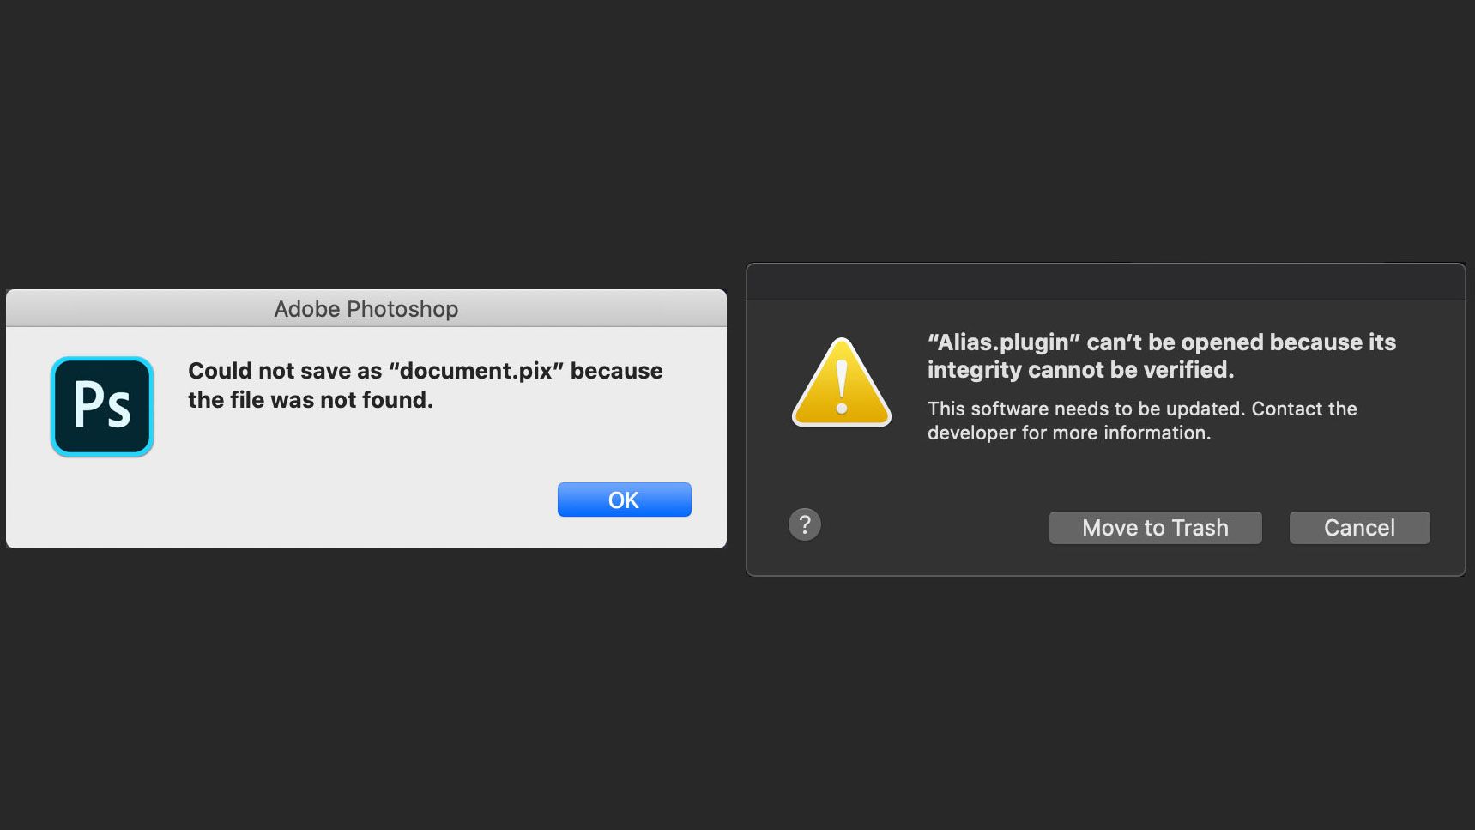The image size is (1475, 830).
Task: Click the empty title bar of the dark alert
Action: pyautogui.click(x=1105, y=282)
